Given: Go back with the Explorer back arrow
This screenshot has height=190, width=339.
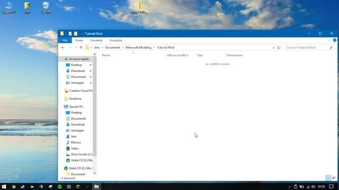Looking at the screenshot, I should 63,47.
